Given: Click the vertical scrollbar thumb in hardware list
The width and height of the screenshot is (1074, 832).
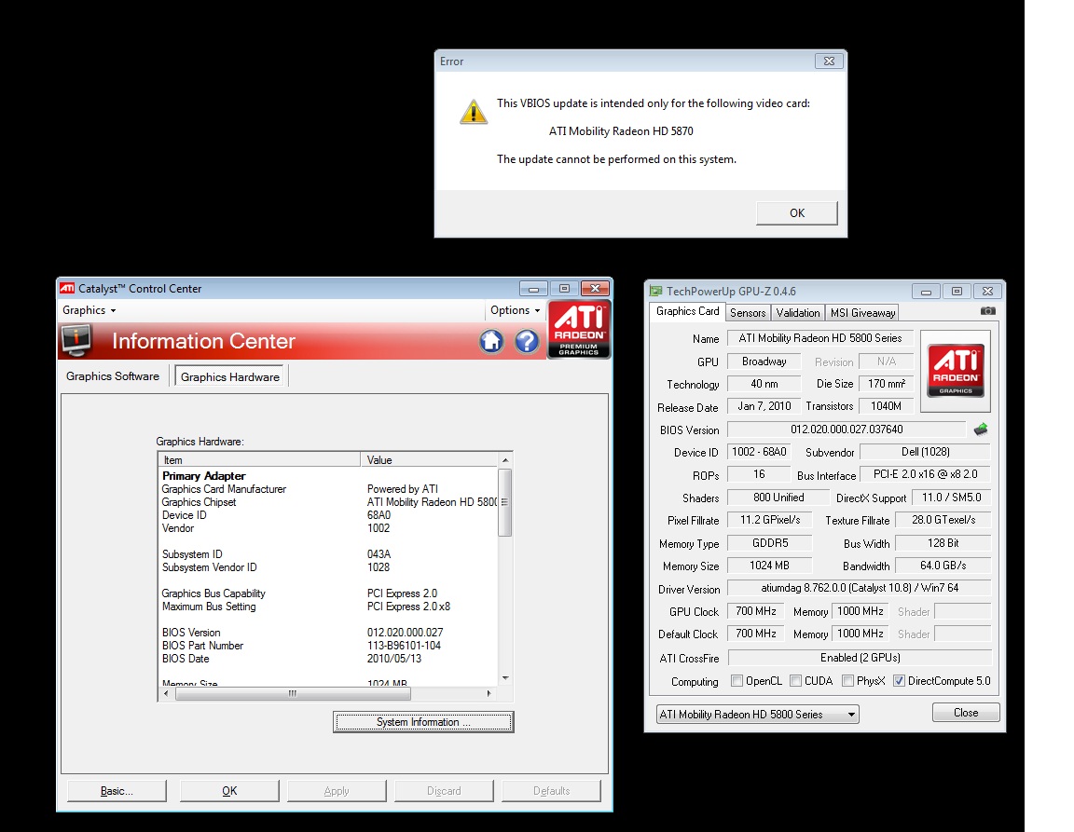Looking at the screenshot, I should (x=505, y=502).
